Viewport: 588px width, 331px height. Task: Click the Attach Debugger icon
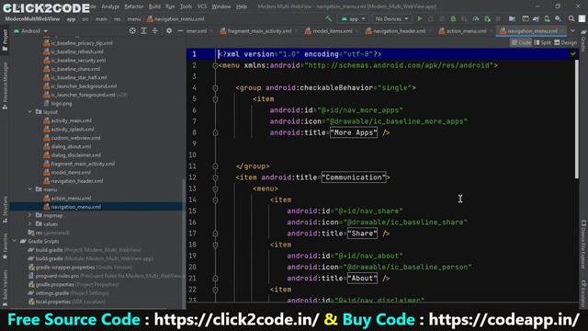(x=487, y=18)
